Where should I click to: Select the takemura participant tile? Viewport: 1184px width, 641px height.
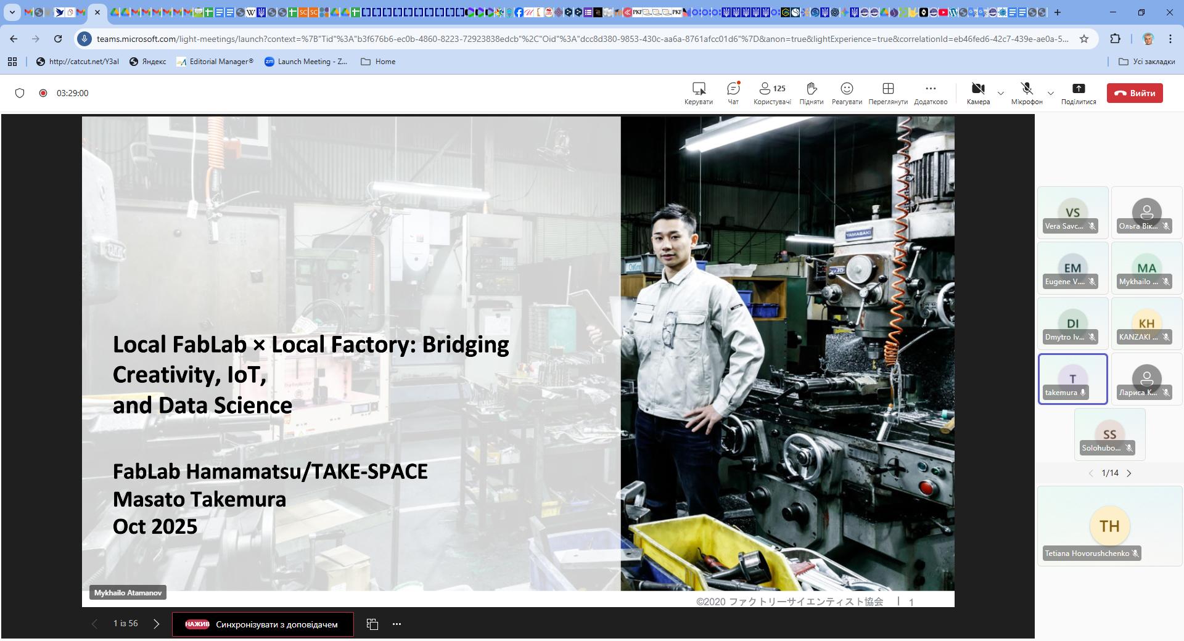click(1072, 379)
